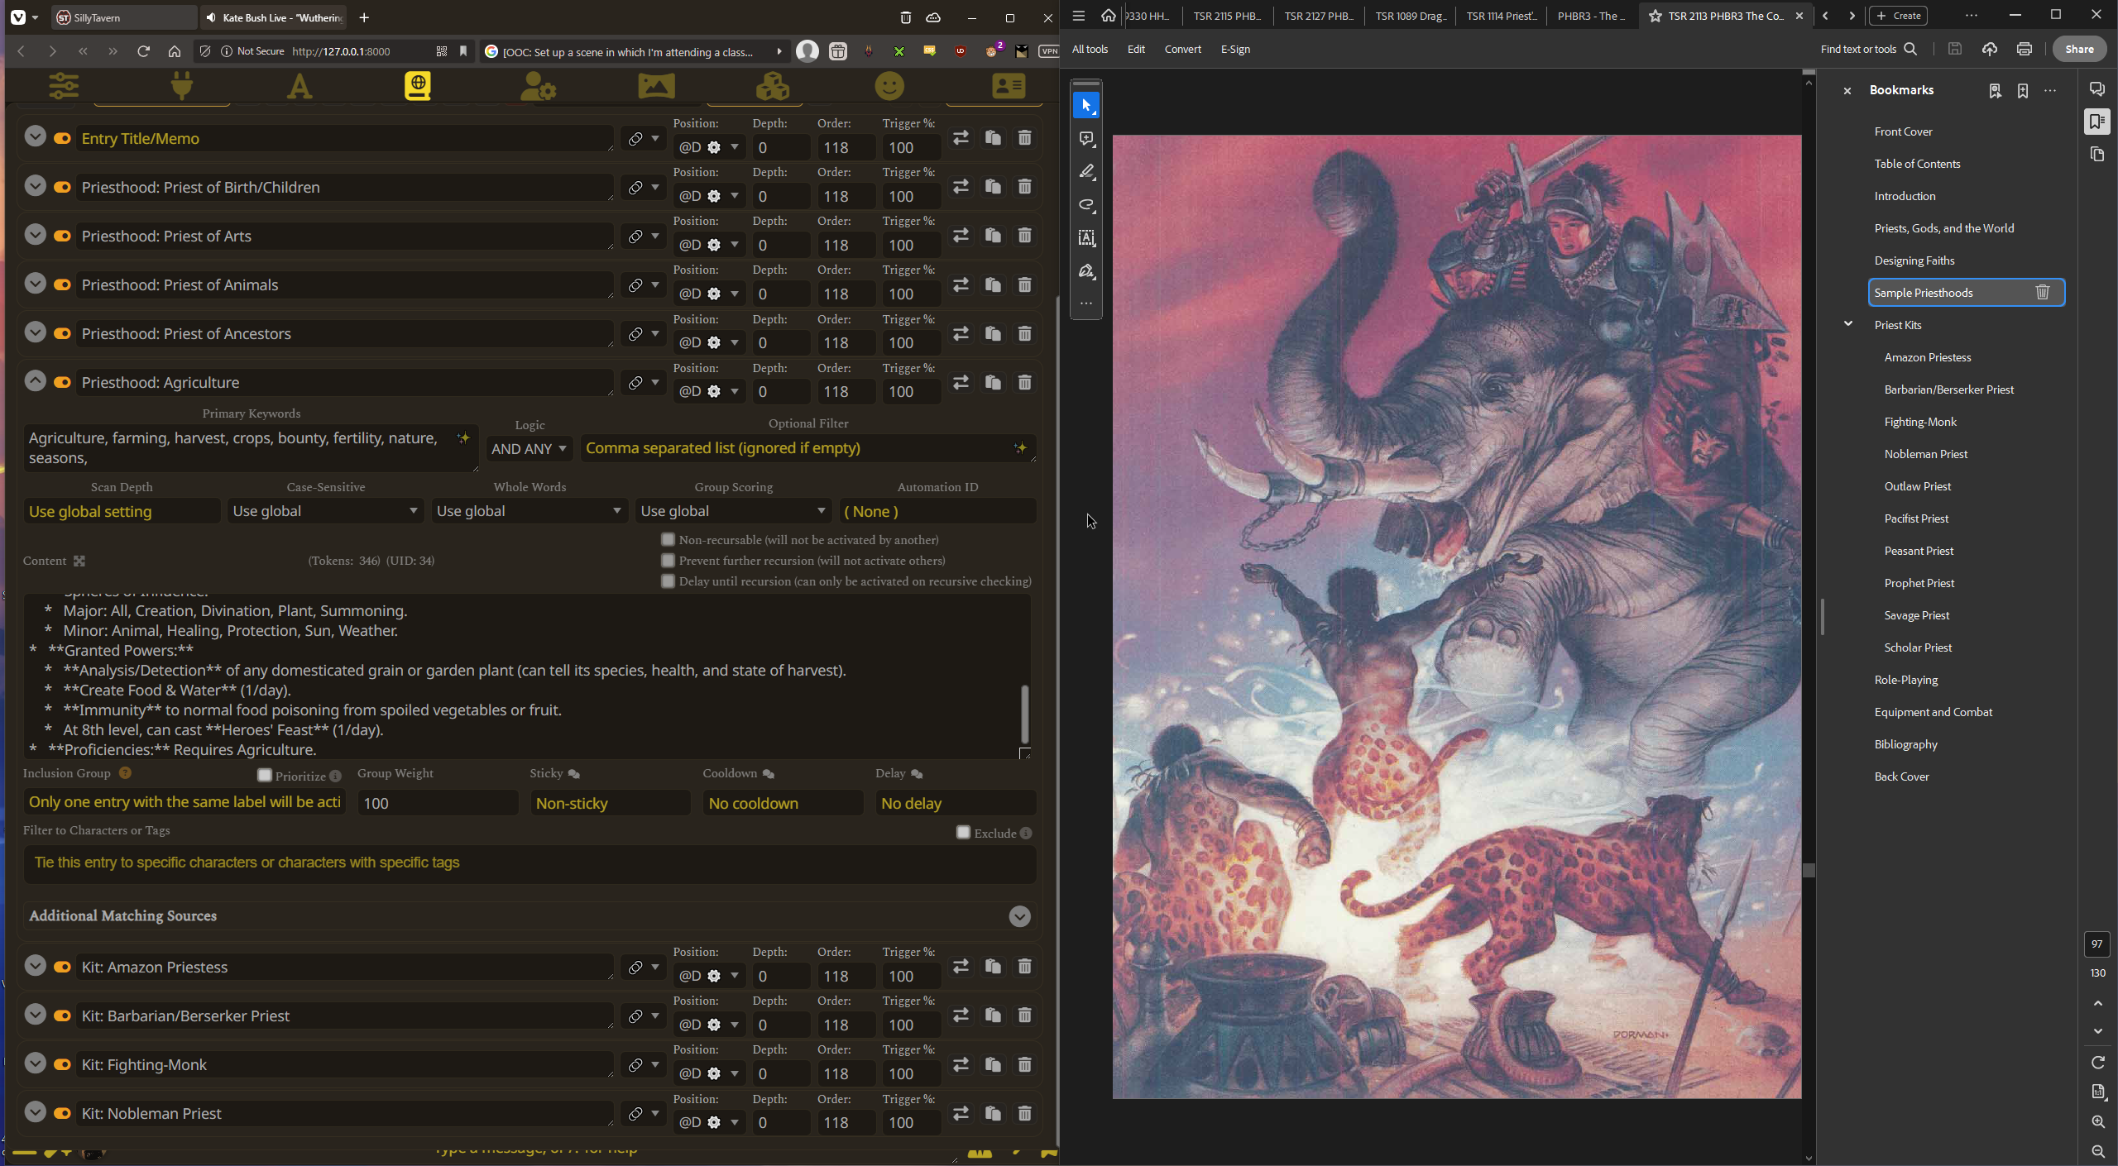Check the Exclude checkbox
Screen dimensions: 2118x1166
pos(963,832)
